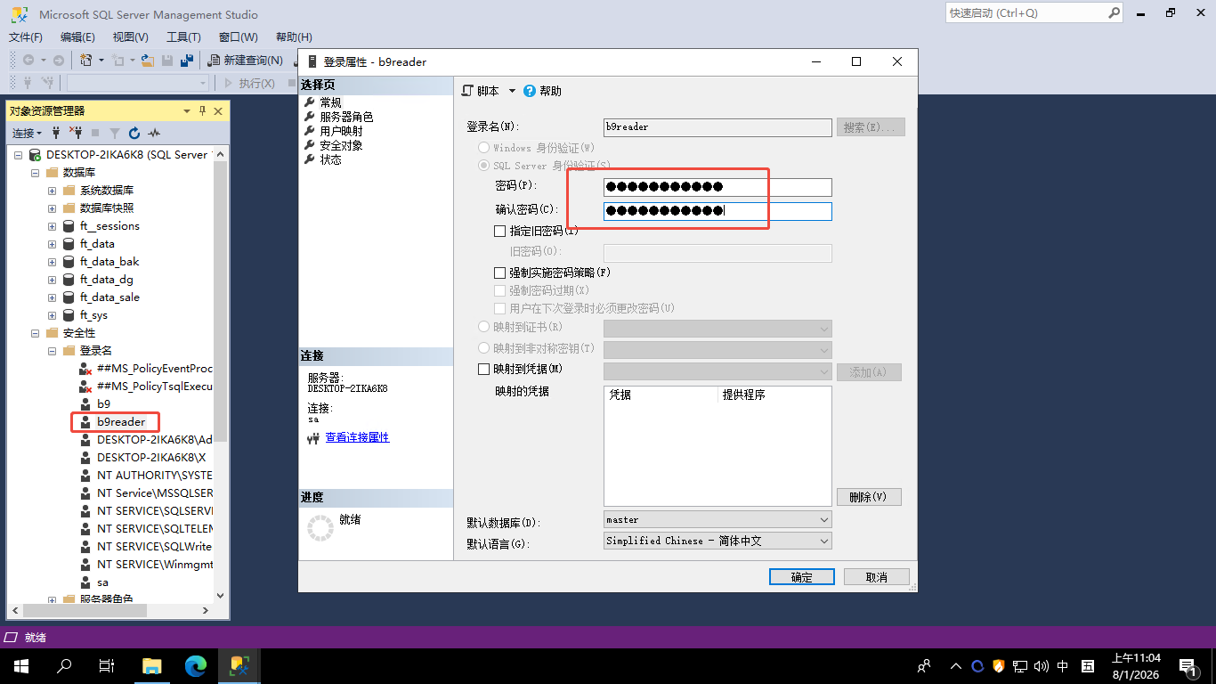Select the b9 login in Object Explorer
The image size is (1216, 684).
click(103, 403)
